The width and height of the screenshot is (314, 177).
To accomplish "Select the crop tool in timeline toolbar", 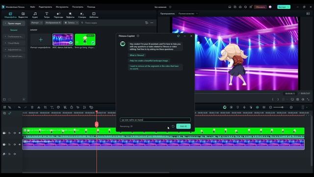I will [45, 107].
